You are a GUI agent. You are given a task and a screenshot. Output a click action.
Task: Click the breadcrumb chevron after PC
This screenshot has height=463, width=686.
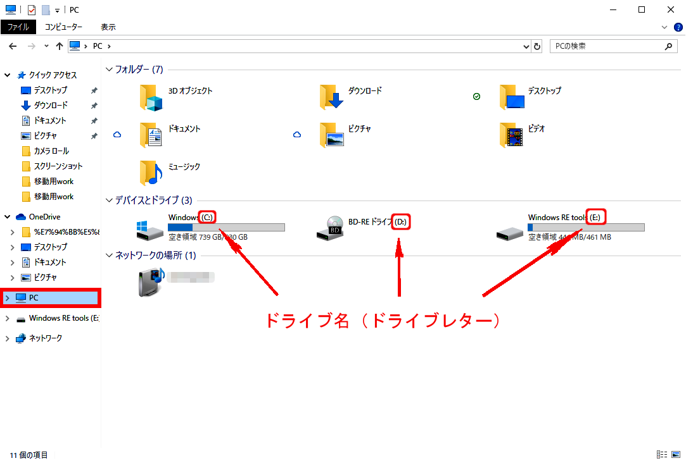click(109, 46)
